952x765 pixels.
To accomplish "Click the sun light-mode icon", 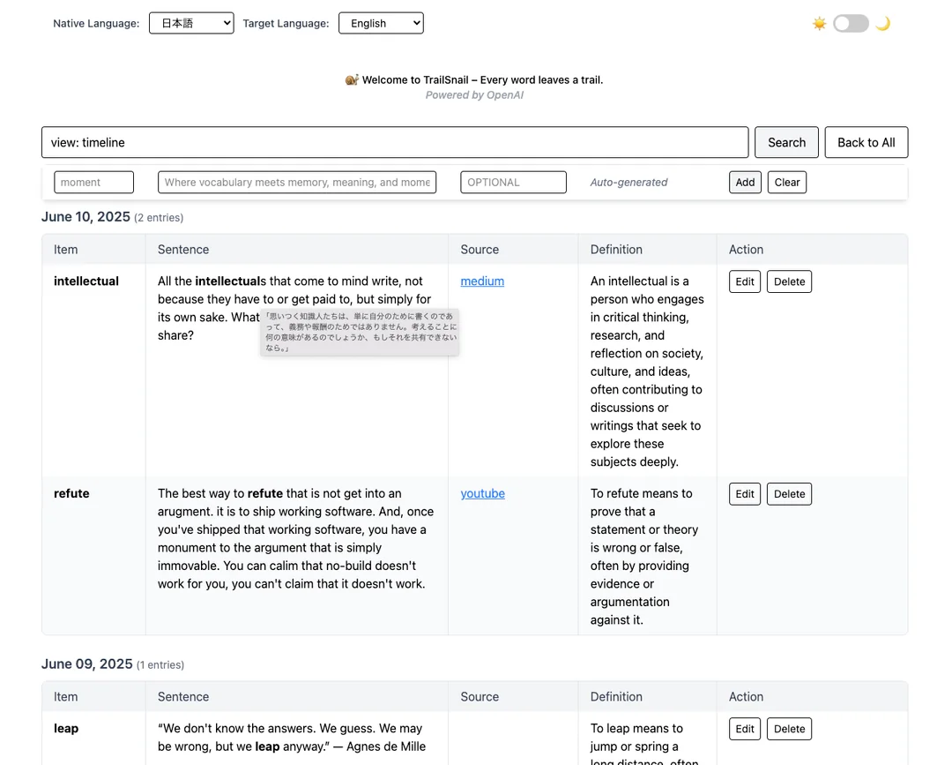I will (819, 24).
